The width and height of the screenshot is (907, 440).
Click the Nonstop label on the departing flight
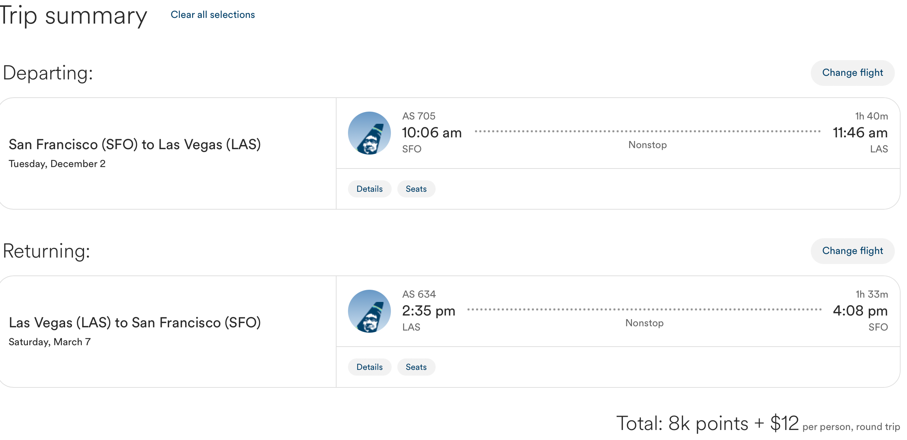[647, 145]
